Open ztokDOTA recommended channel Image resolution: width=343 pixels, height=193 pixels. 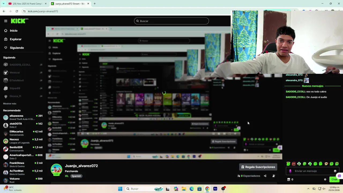pyautogui.click(x=23, y=125)
